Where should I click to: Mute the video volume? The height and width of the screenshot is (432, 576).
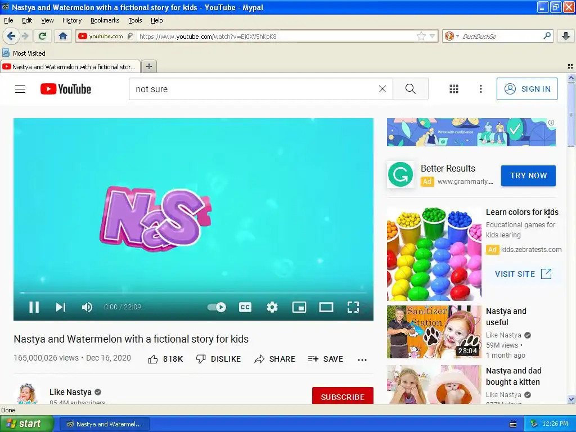pyautogui.click(x=87, y=307)
